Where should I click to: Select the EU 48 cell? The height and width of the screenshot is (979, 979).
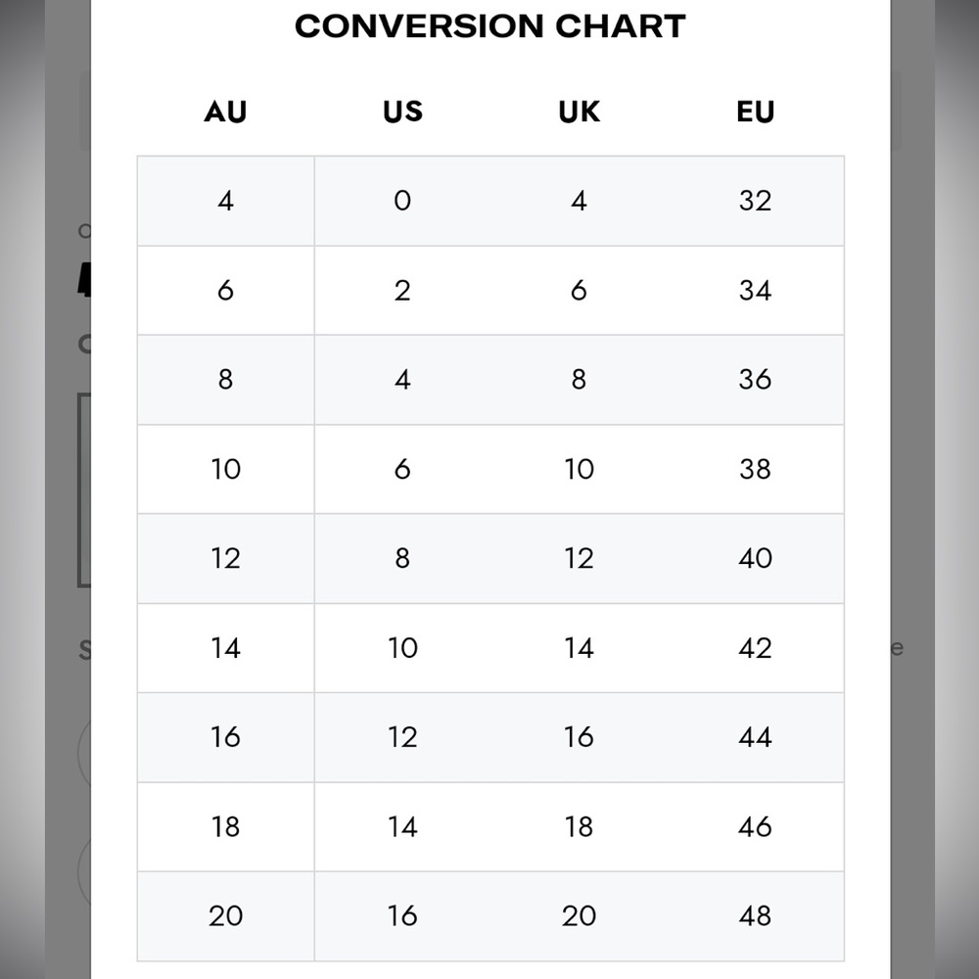(756, 916)
